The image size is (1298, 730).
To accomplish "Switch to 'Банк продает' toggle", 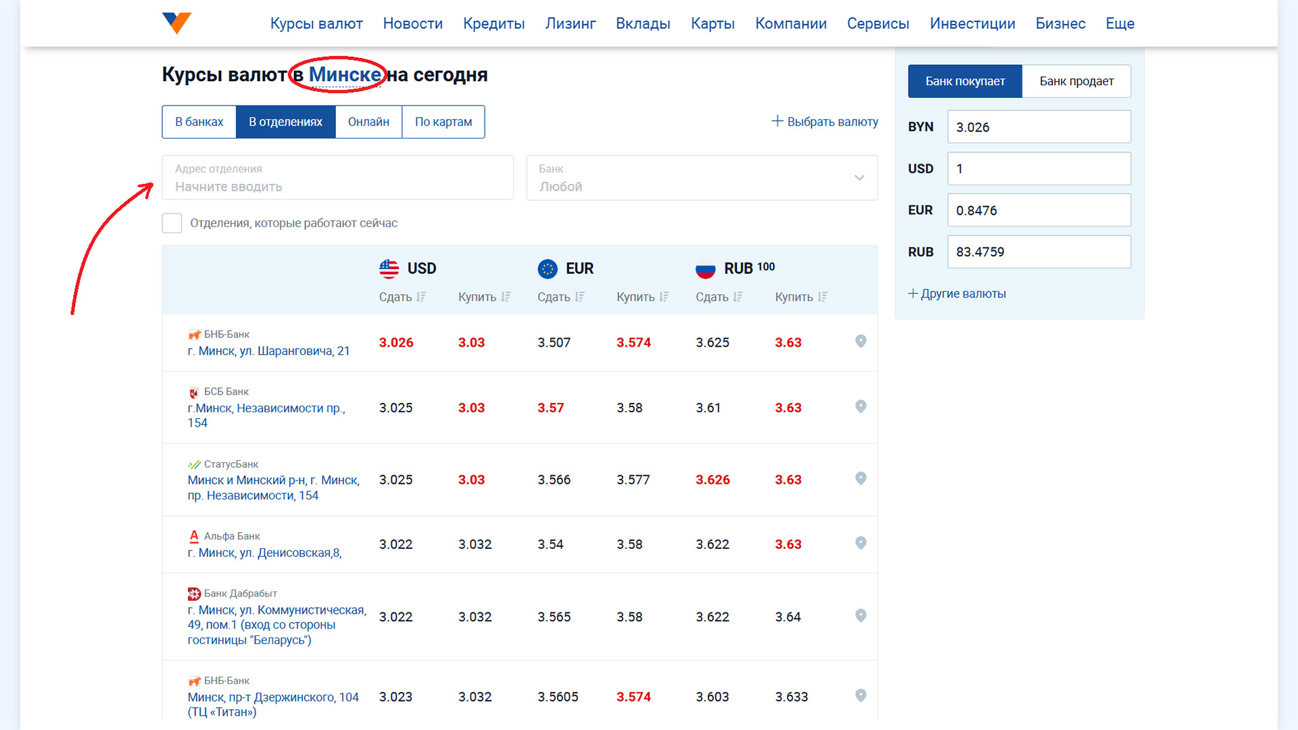I will tap(1076, 81).
